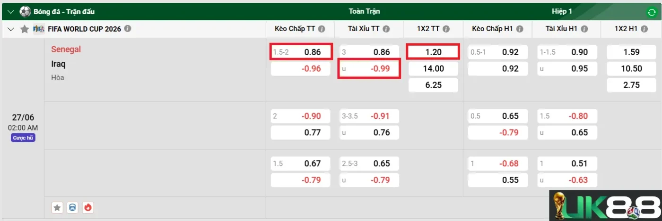Click info icon next to Kèo Chấp TT
The image size is (662, 221).
coord(322,29)
